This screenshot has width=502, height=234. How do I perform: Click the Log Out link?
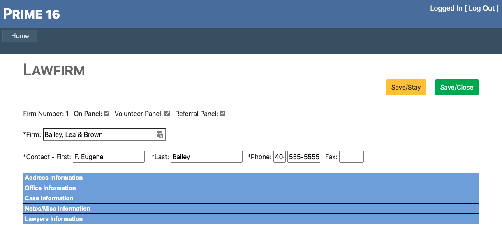481,8
